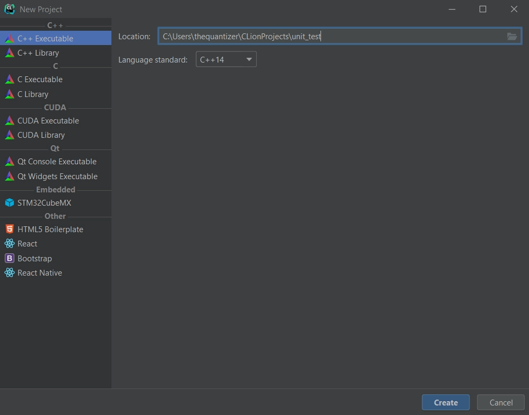Image resolution: width=529 pixels, height=415 pixels.
Task: Choose the Bootstrap project template
Action: (x=56, y=258)
